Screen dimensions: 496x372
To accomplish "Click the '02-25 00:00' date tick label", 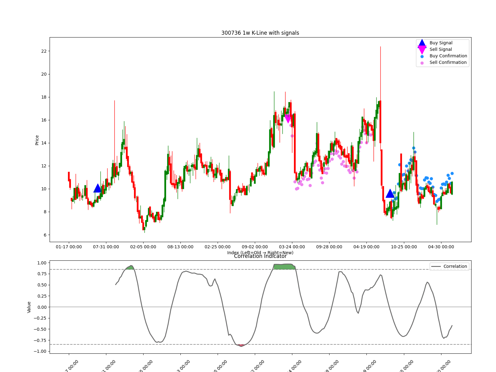I will click(x=218, y=247).
